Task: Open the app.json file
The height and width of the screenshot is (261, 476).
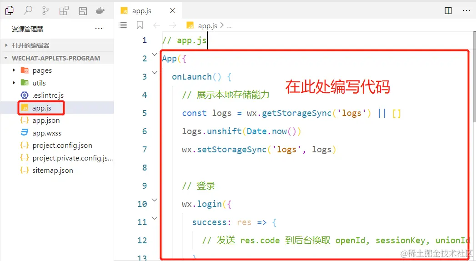Action: pyautogui.click(x=57, y=120)
